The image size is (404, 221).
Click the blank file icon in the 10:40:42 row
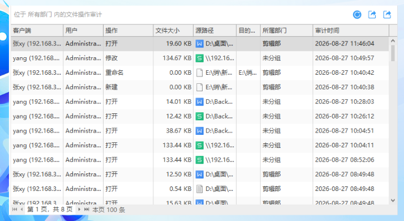199,73
